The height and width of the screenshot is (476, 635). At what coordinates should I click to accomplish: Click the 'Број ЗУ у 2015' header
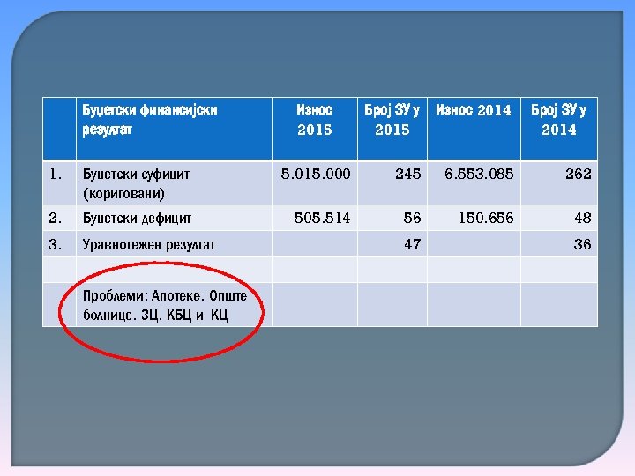392,120
